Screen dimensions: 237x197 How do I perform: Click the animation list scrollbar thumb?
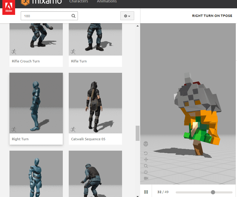[137, 133]
